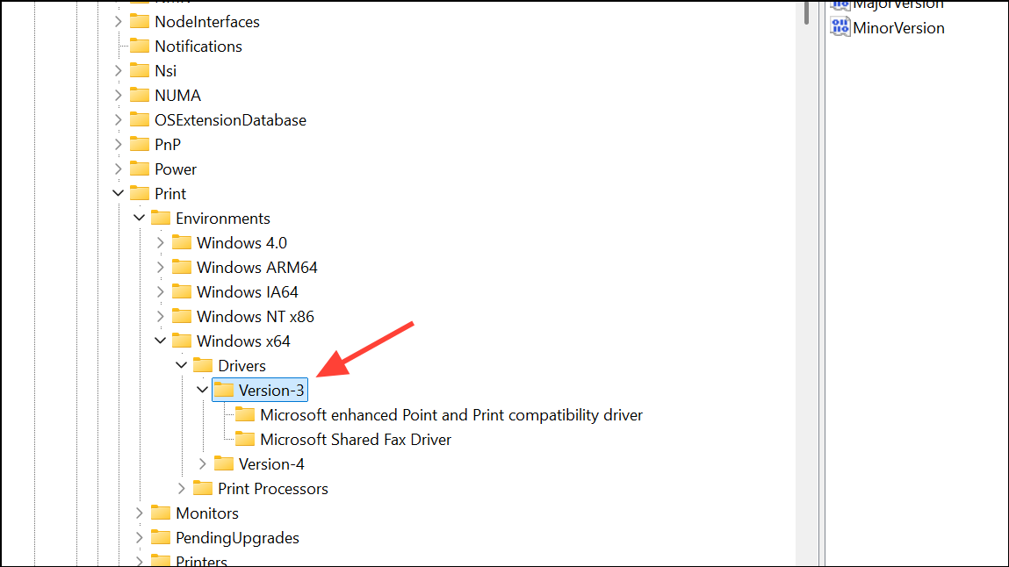Screen dimensions: 1009x567
Task: Expand the Power key
Action: [x=119, y=169]
